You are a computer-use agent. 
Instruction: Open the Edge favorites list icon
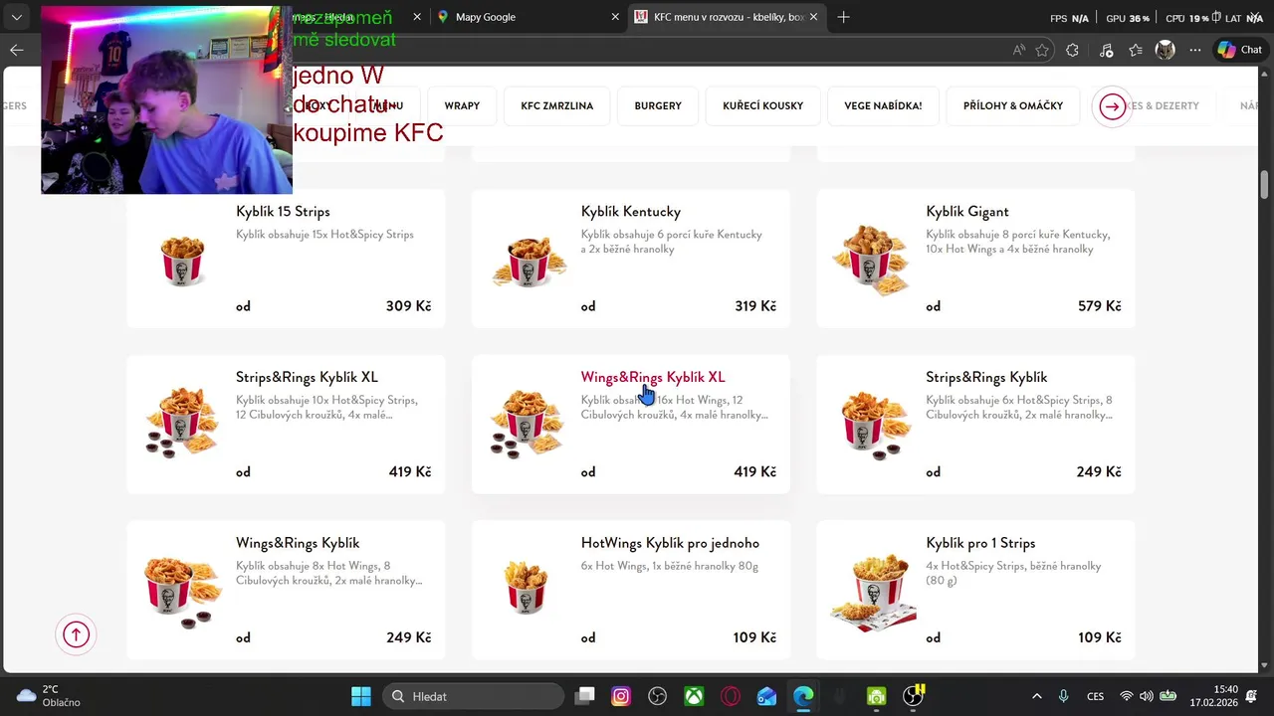coord(1136,50)
